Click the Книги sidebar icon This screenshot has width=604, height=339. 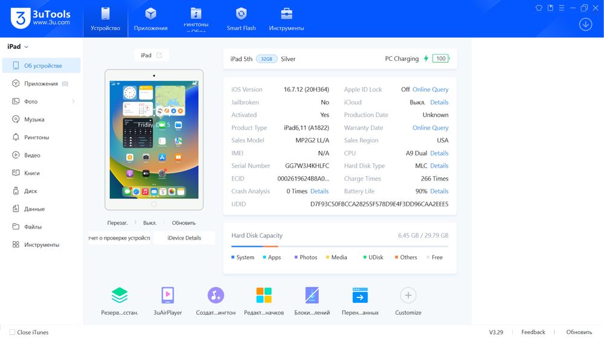(x=16, y=173)
